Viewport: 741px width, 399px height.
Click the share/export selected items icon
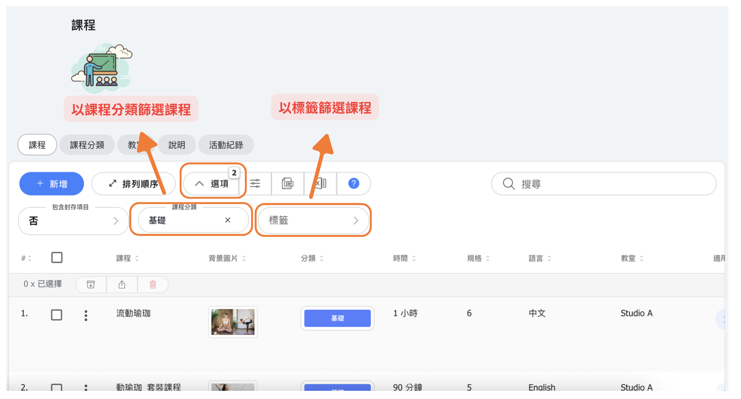tap(122, 284)
